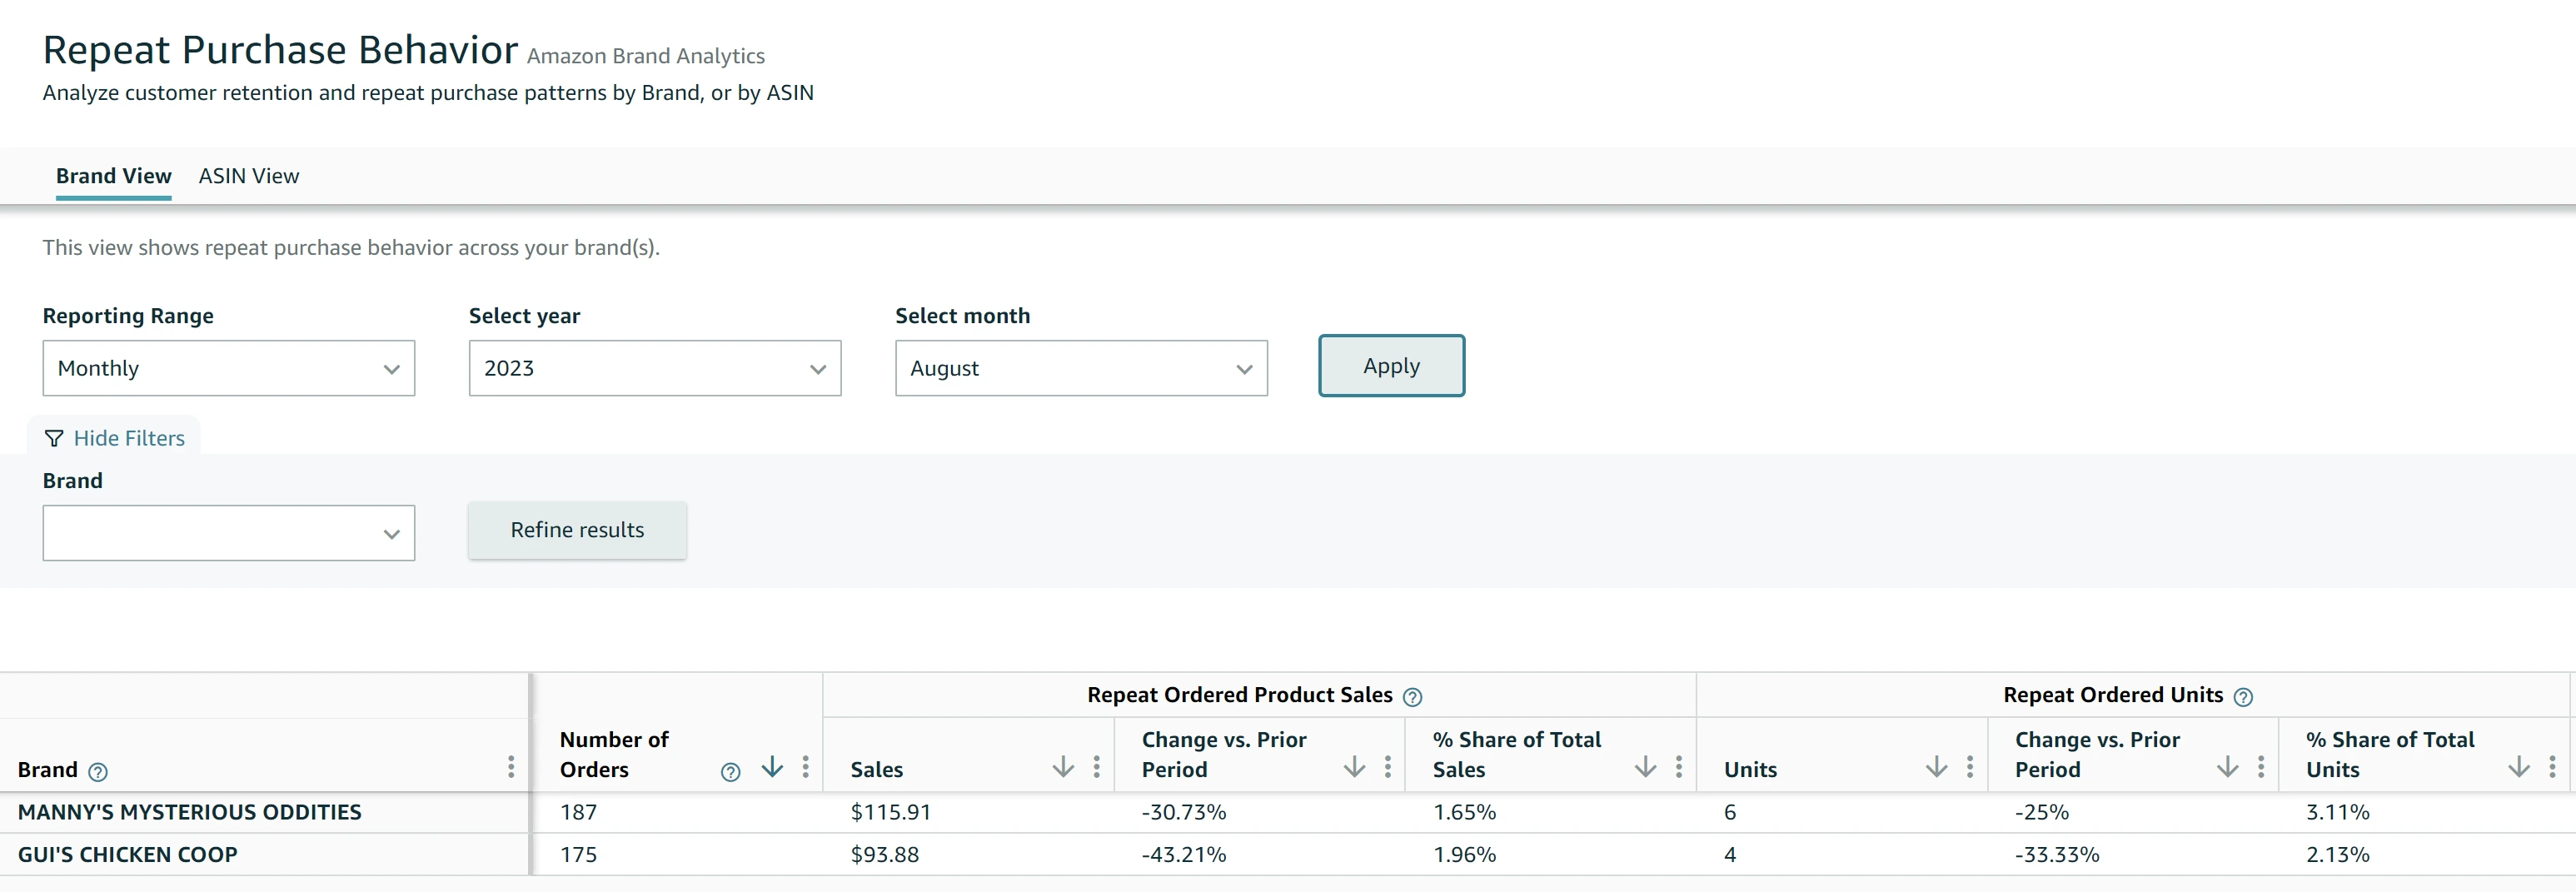Sort the Units column arrow
This screenshot has height=892, width=2576.
(x=1936, y=767)
